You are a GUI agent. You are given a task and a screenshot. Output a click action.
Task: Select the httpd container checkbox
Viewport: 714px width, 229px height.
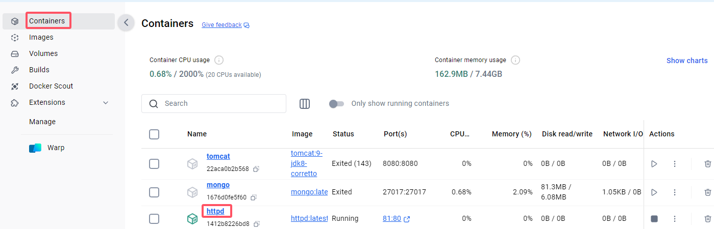point(154,219)
